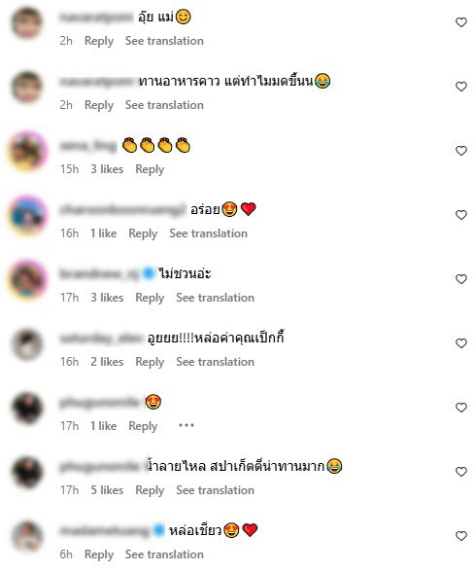This screenshot has height=572, width=474.
Task: Tap heart icon beside "อร่อย" comment
Action: (x=461, y=215)
